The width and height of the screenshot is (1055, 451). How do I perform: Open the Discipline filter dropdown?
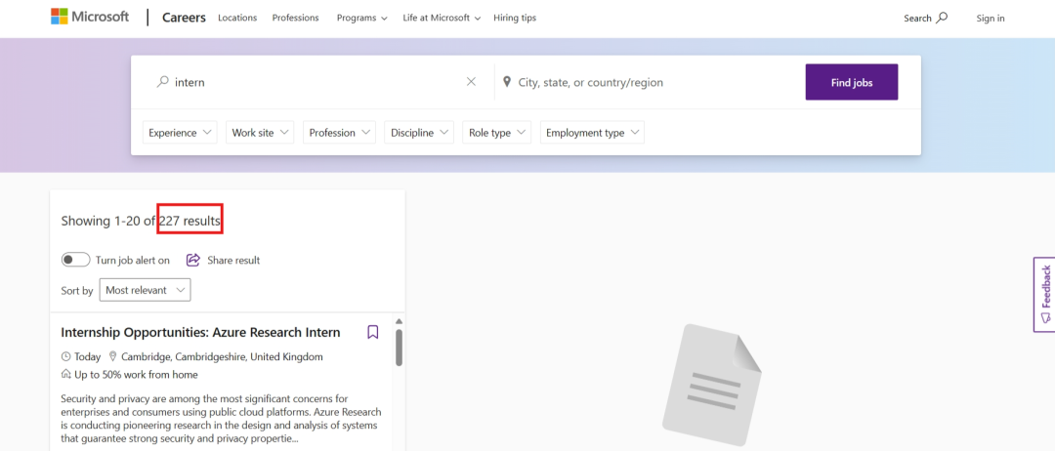(419, 133)
